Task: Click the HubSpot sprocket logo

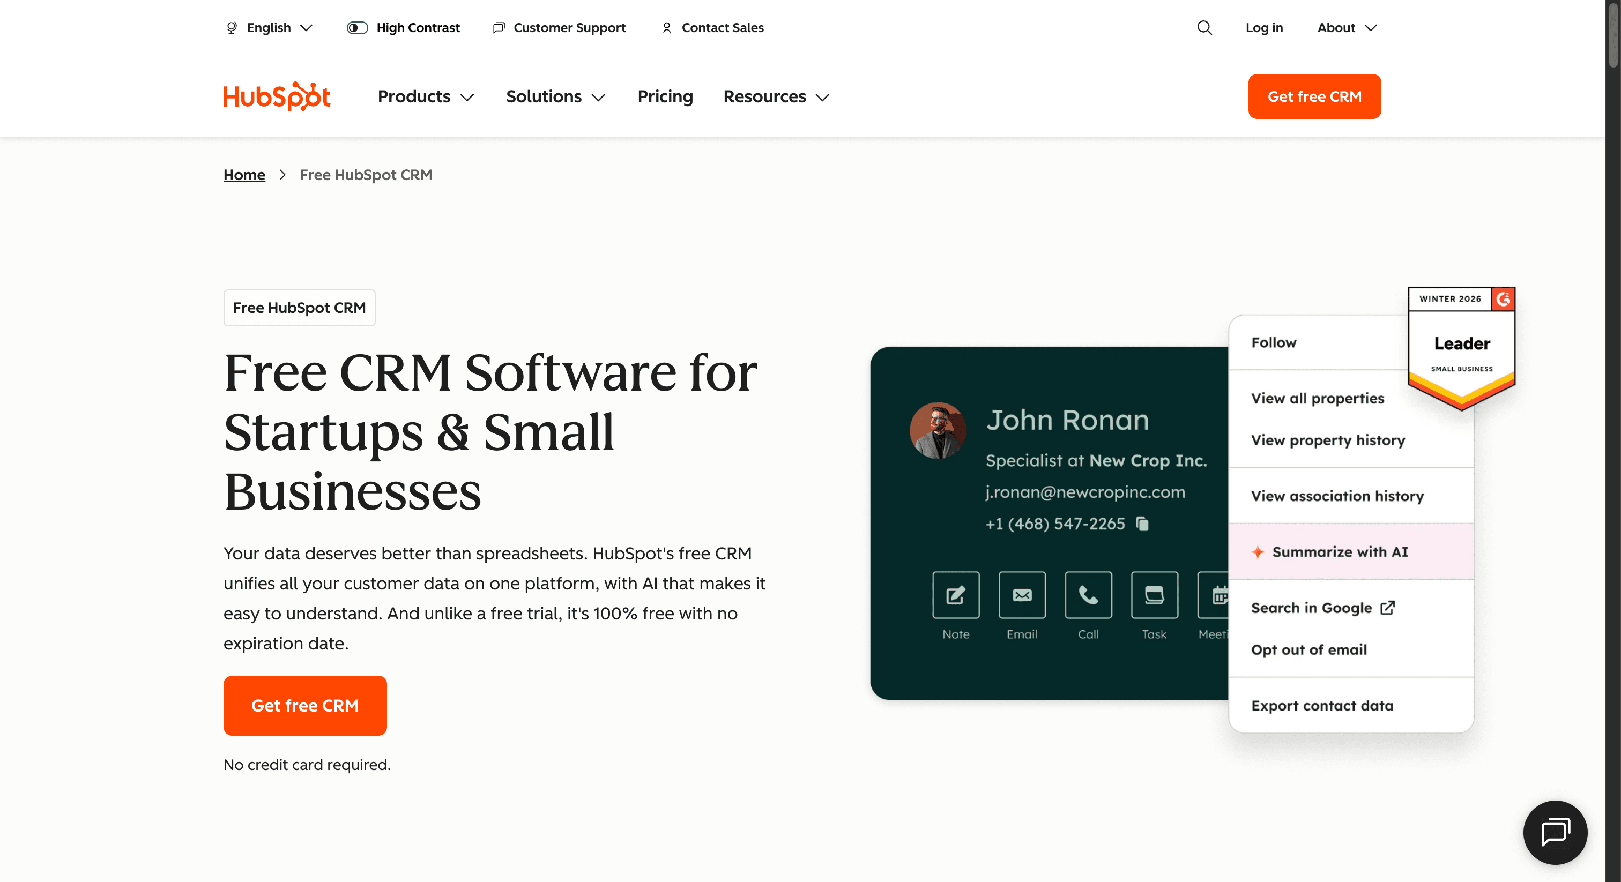Action: click(x=276, y=95)
